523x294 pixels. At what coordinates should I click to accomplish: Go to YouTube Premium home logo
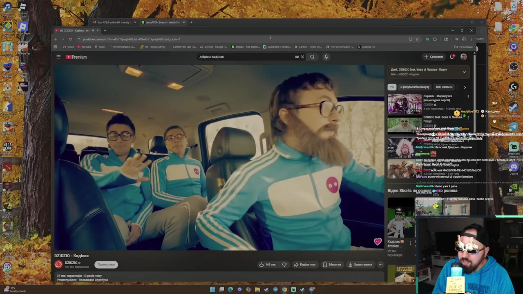click(76, 57)
